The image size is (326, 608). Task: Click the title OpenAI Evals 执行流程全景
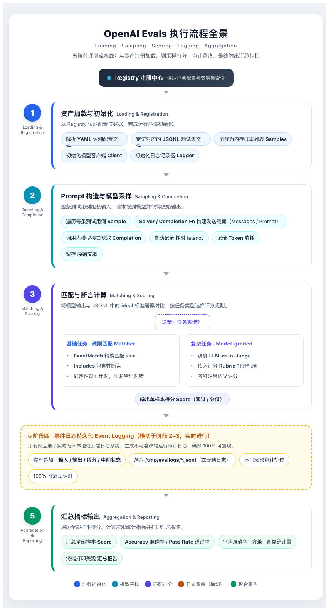166,34
